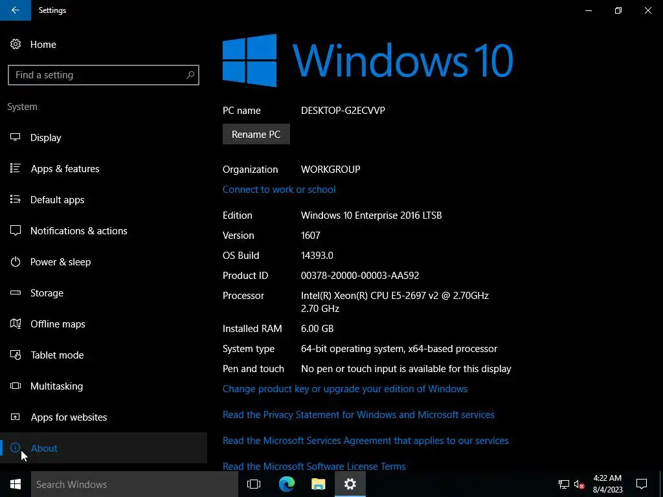The width and height of the screenshot is (663, 497).
Task: Click Windows 10 Enterprise 2016 LTSB text
Action: tap(371, 215)
